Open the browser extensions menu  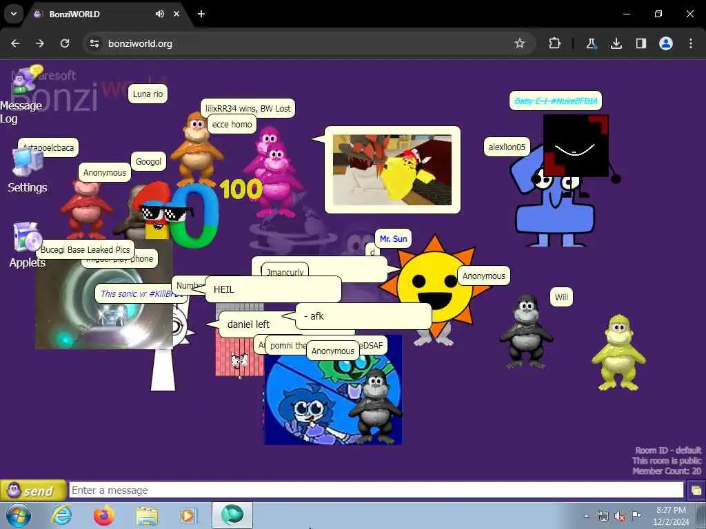555,43
